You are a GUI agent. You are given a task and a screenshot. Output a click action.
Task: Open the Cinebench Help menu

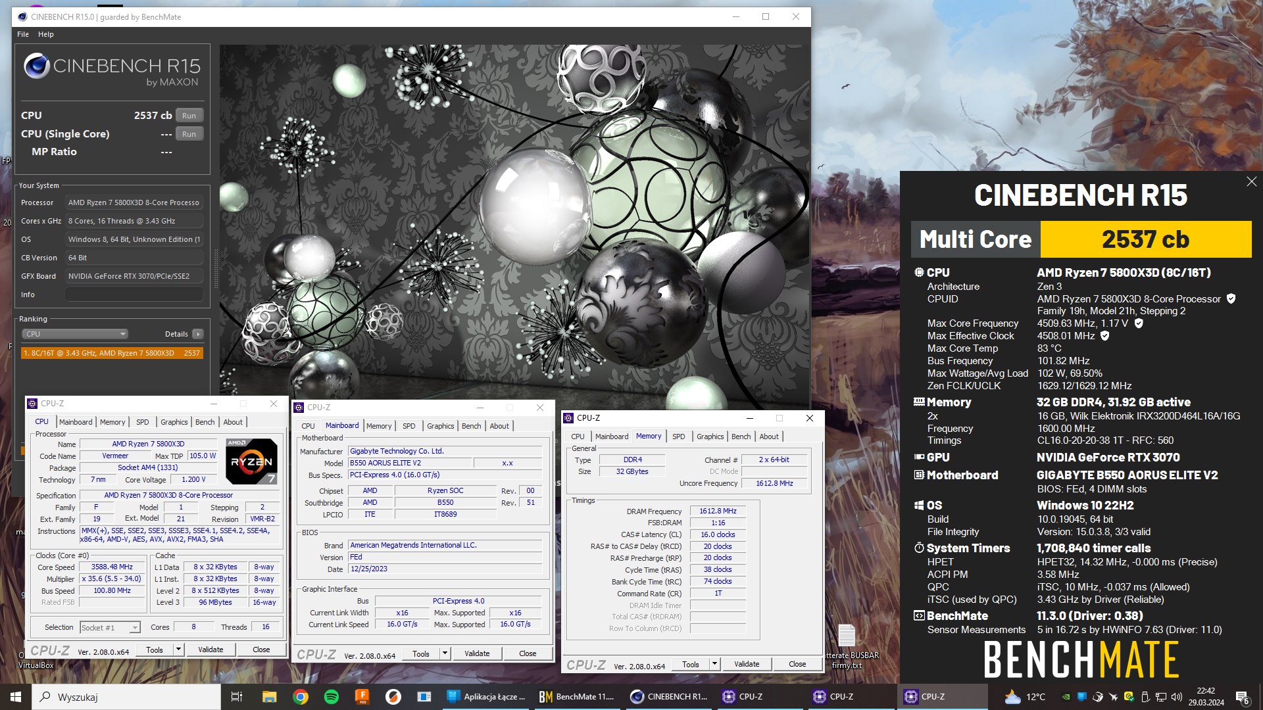(x=46, y=34)
